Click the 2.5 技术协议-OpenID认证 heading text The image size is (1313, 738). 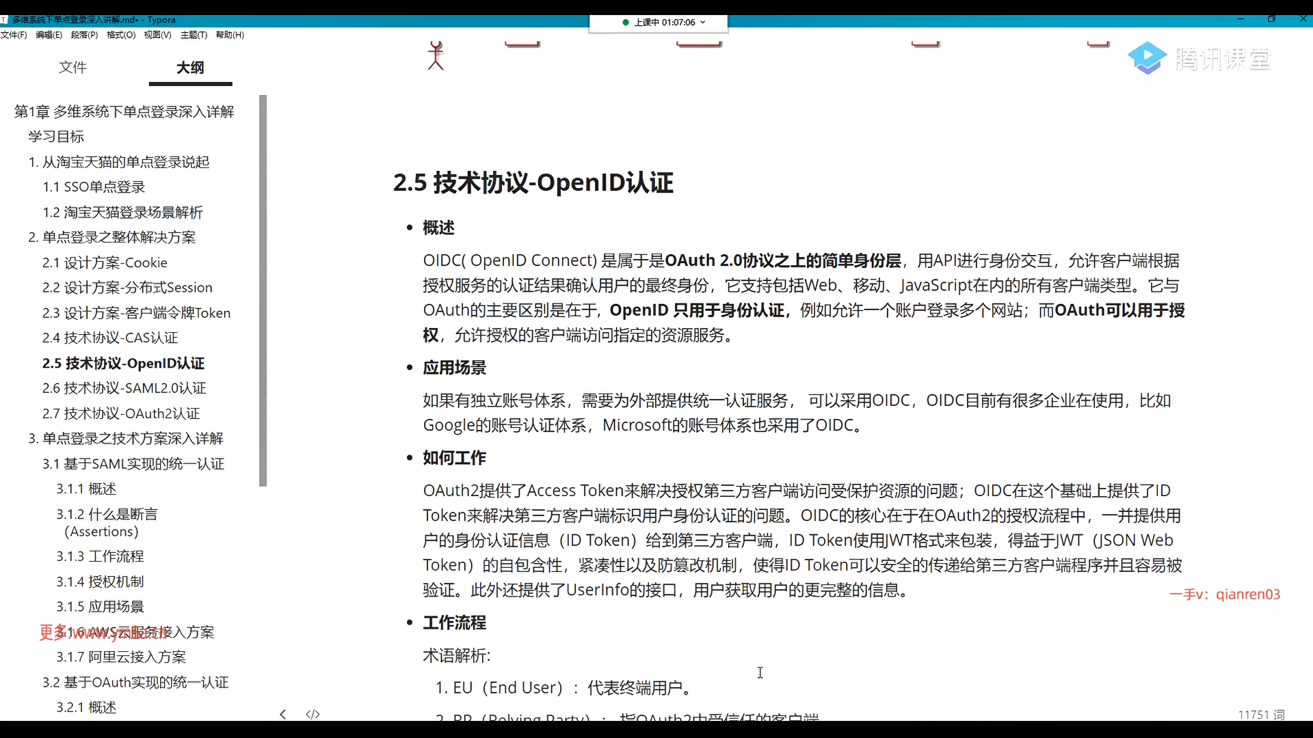533,182
